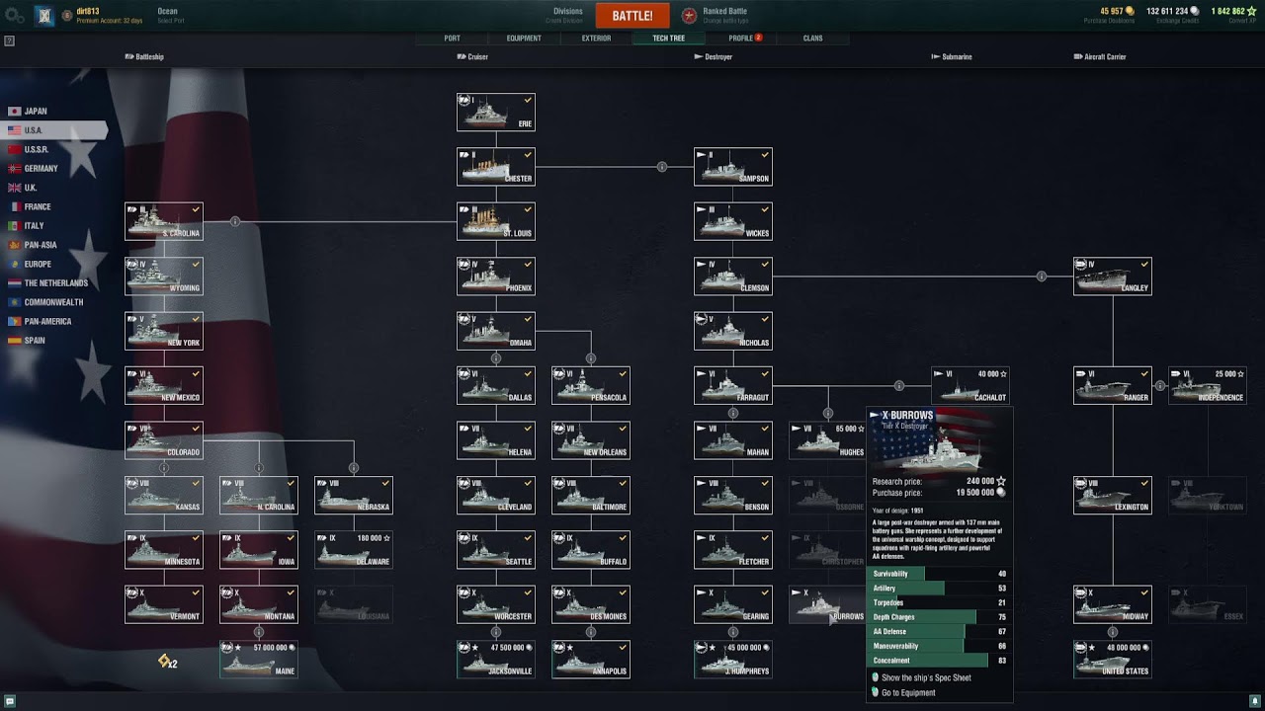The height and width of the screenshot is (711, 1265).
Task: Click the Submarine column header
Action: point(952,57)
